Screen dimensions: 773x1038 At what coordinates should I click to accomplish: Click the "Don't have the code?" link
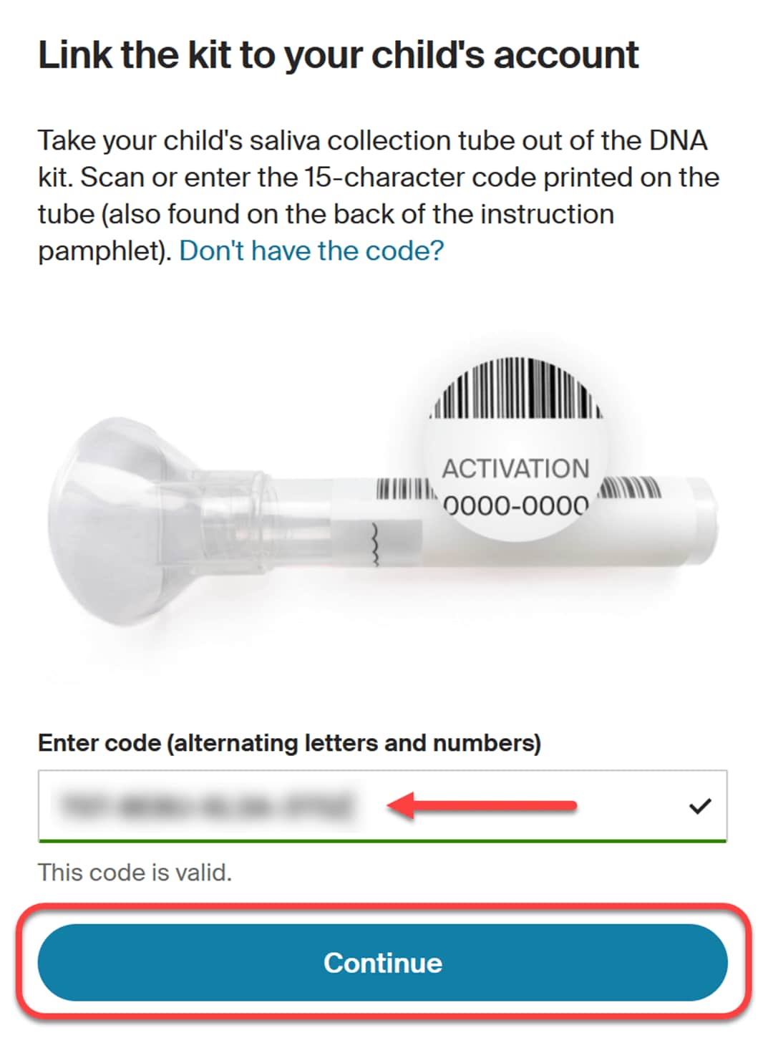[x=311, y=251]
